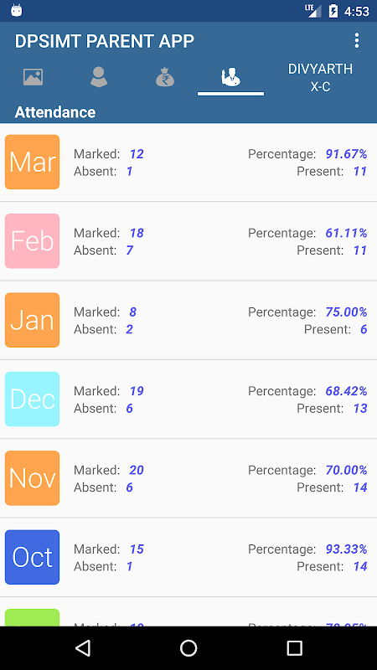This screenshot has width=377, height=670.
Task: Select the attendance teacher icon tab
Action: point(230,77)
